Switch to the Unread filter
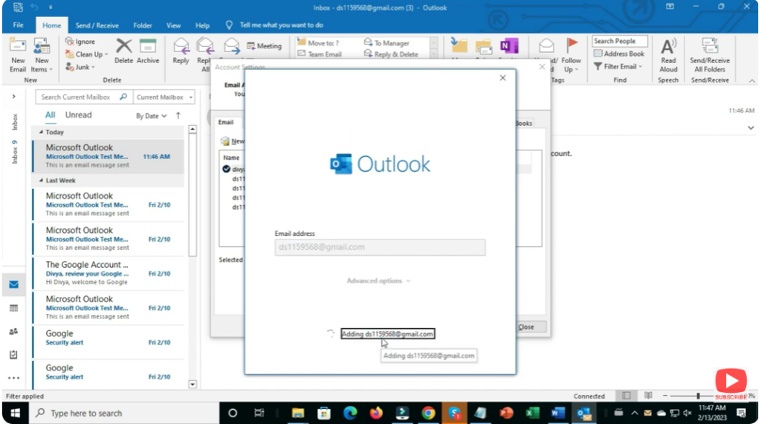761x424 pixels. (78, 115)
